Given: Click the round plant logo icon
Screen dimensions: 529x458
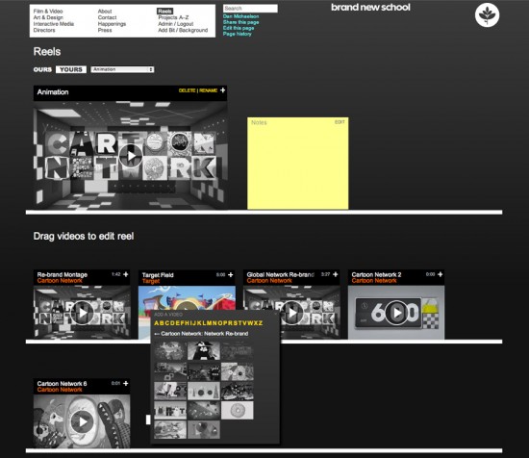Looking at the screenshot, I should (487, 15).
